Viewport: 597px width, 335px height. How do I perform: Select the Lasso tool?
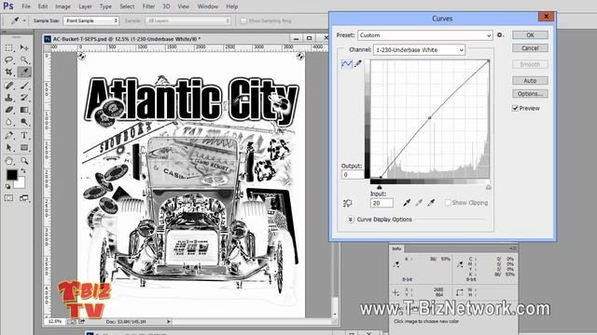tap(8, 60)
